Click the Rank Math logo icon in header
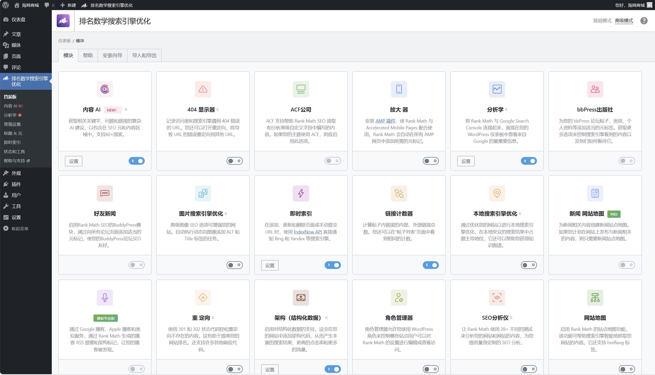The width and height of the screenshot is (655, 375). 63,21
